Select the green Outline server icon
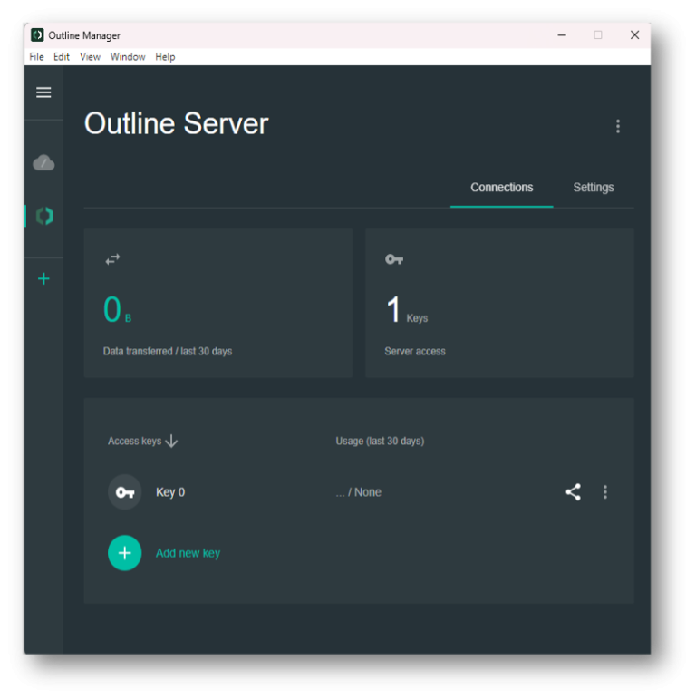Screen dimensions: 696x699 [43, 216]
